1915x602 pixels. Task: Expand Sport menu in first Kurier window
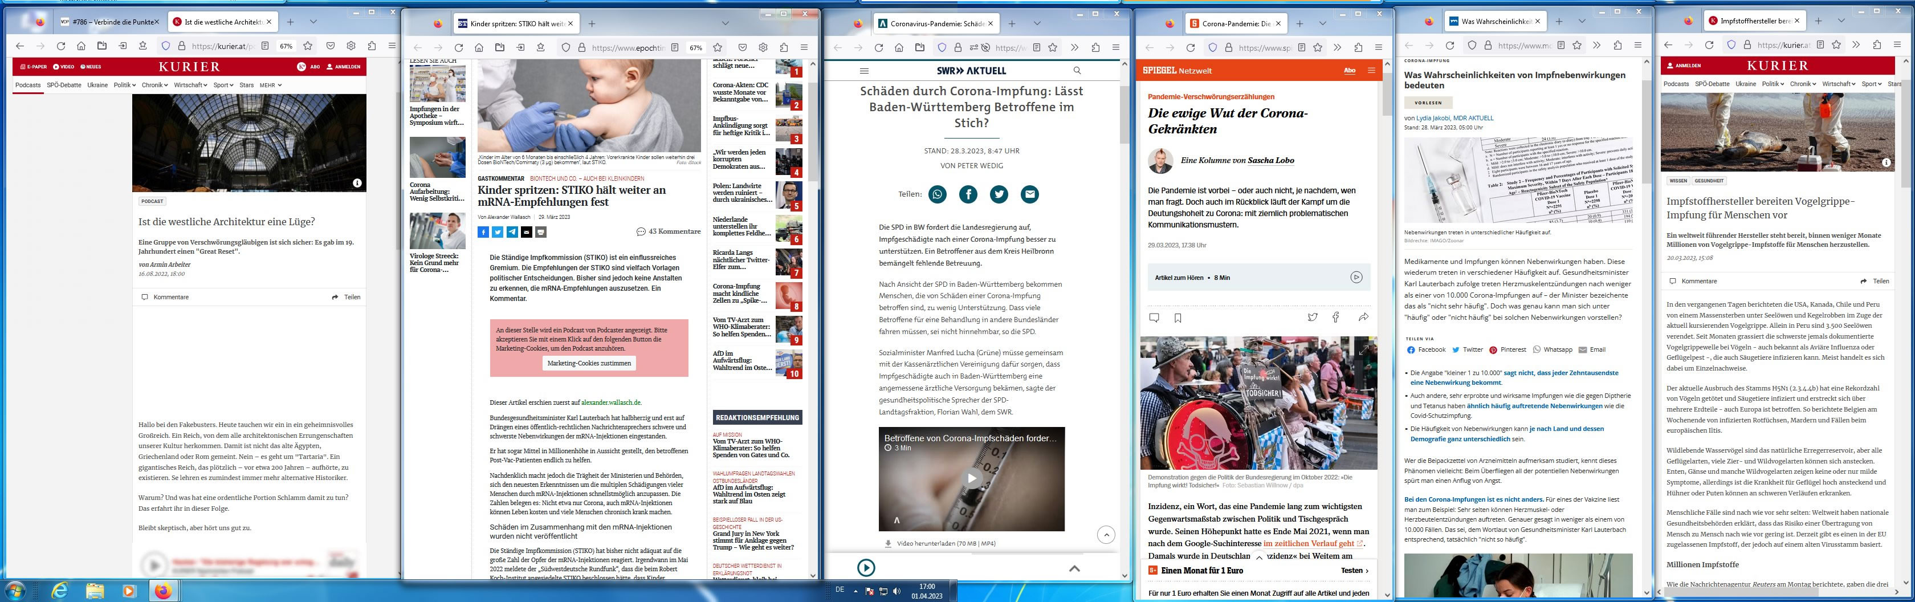pyautogui.click(x=223, y=86)
